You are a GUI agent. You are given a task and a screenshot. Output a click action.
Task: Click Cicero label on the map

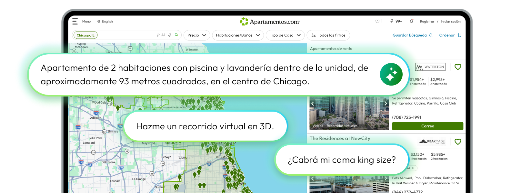[183, 158]
